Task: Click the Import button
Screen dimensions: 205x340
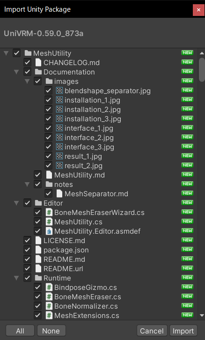Action: tap(183, 331)
